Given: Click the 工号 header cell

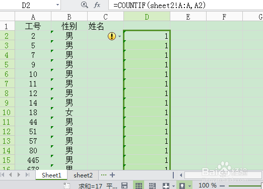Looking at the screenshot, I should pyautogui.click(x=33, y=26).
